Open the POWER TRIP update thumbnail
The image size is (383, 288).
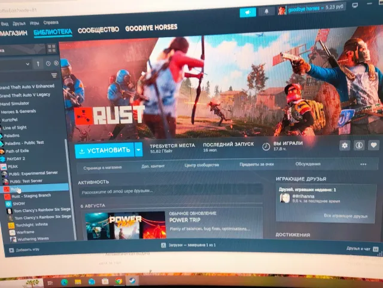pyautogui.click(x=125, y=226)
